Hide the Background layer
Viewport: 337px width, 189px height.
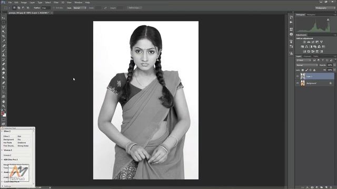[x=298, y=83]
